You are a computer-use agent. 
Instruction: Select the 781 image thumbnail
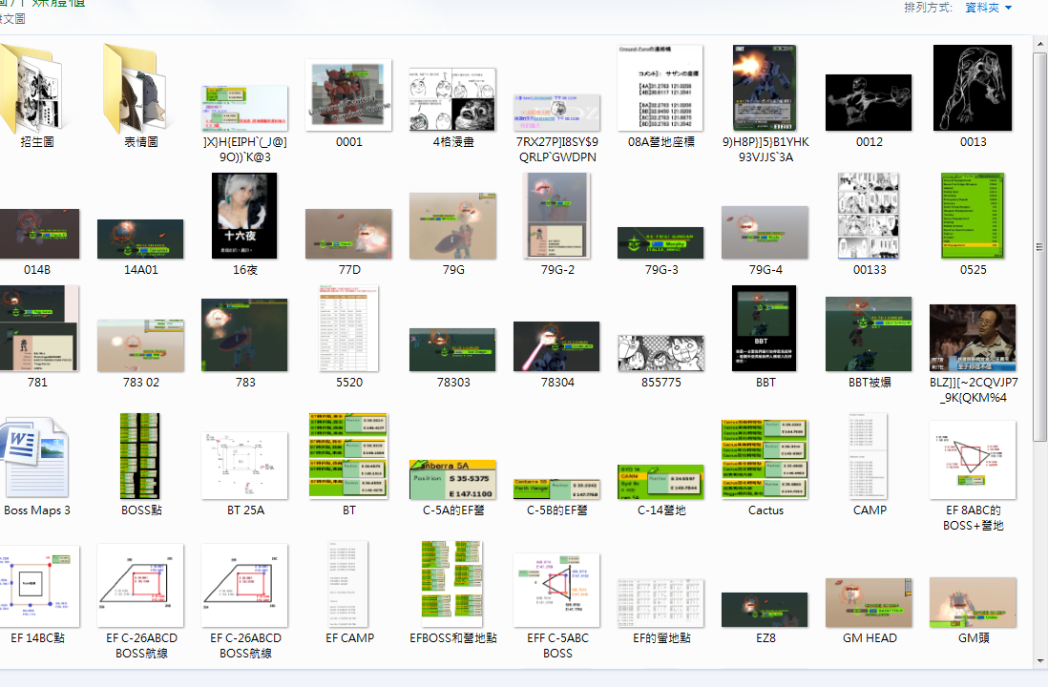[x=39, y=328]
